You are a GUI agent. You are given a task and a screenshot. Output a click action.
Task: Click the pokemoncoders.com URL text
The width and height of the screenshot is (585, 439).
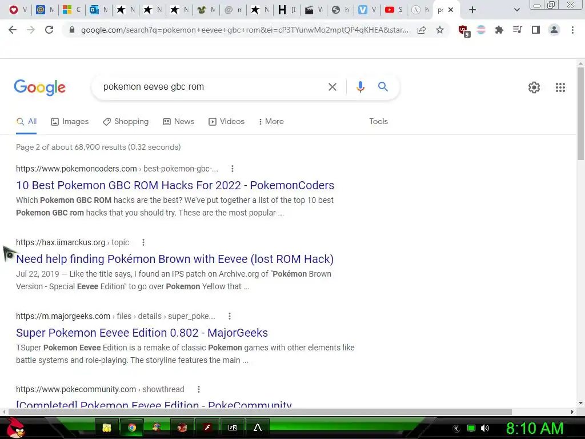pos(76,169)
